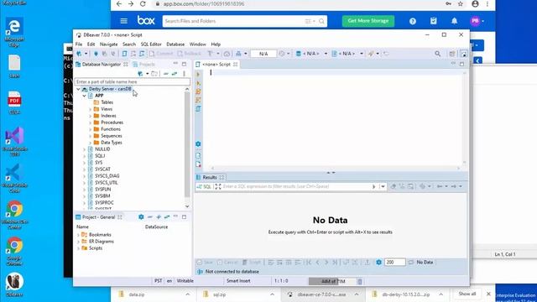The image size is (537, 302).
Task: Collapse the Derby Server - carsDB node
Action: coord(78,89)
